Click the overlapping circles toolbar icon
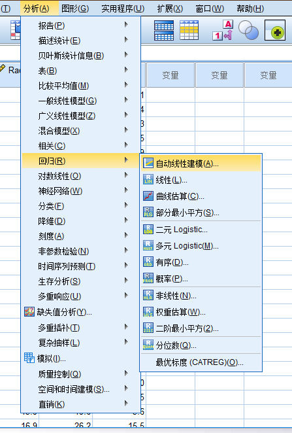The width and height of the screenshot is (292, 433). tap(248, 30)
